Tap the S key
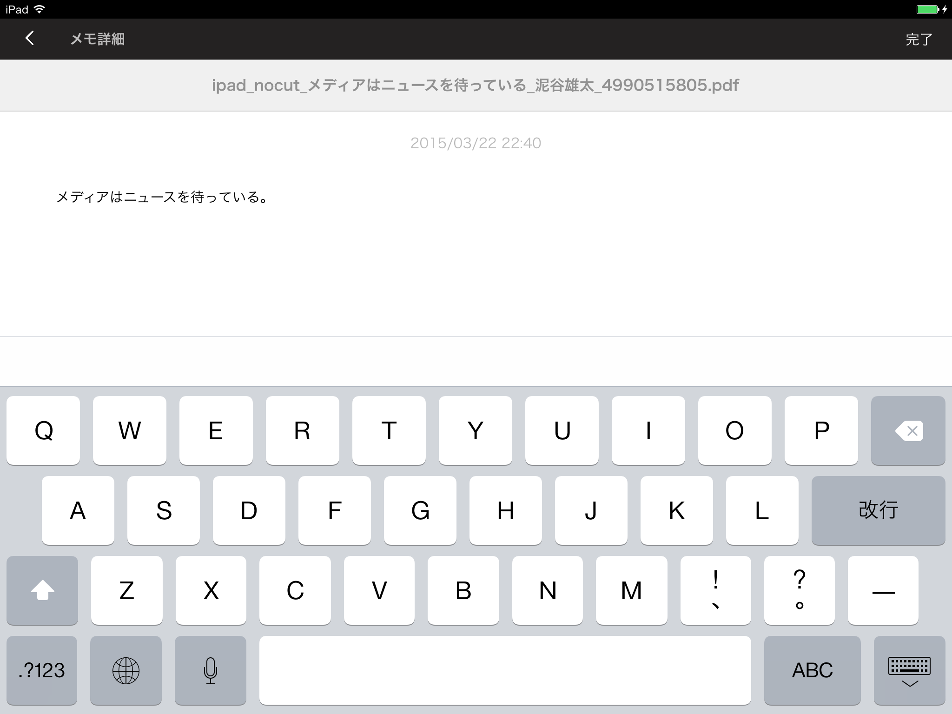 tap(164, 510)
